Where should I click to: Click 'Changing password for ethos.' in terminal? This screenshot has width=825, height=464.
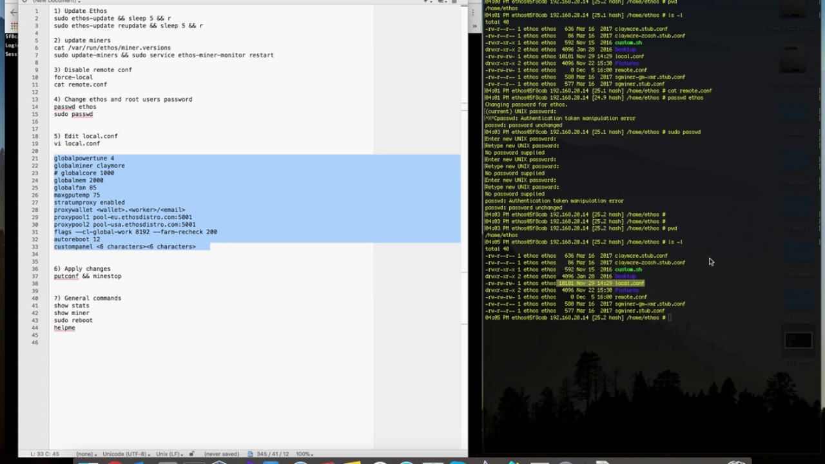(x=526, y=104)
